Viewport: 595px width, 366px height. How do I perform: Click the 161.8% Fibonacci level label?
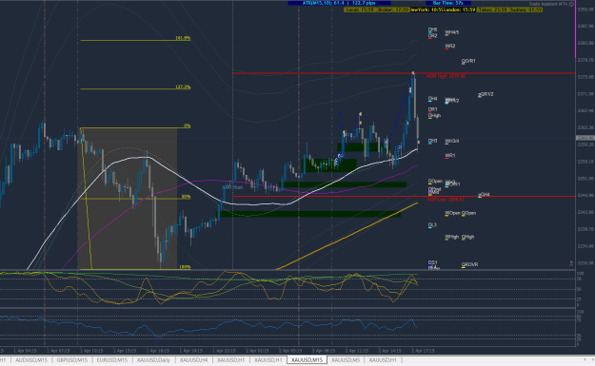[183, 38]
